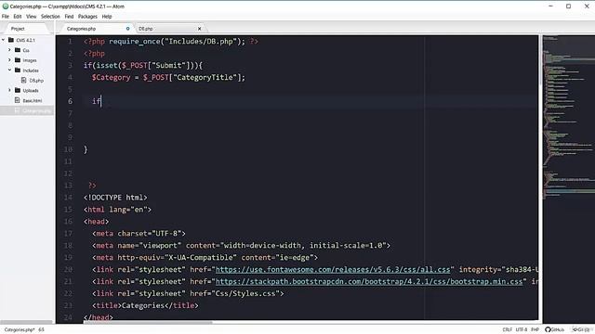The width and height of the screenshot is (595, 334).
Task: Open the Help menu
Action: [107, 17]
